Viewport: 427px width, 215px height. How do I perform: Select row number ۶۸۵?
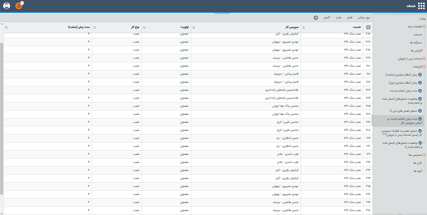pos(369,106)
